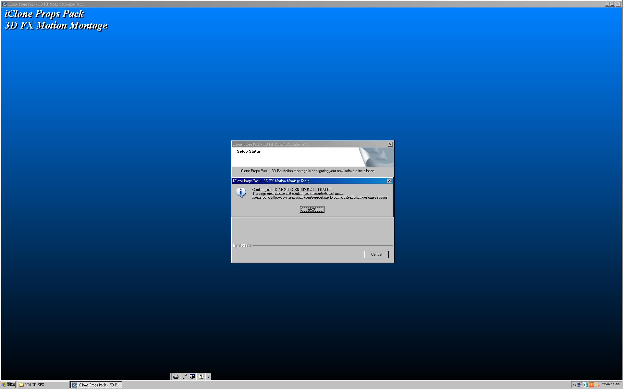The height and width of the screenshot is (389, 623).
Task: Click the language bar help icon
Action: 201,376
